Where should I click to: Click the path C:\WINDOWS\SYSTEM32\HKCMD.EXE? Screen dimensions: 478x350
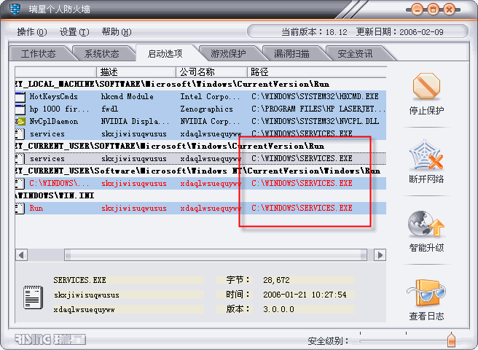coord(315,97)
